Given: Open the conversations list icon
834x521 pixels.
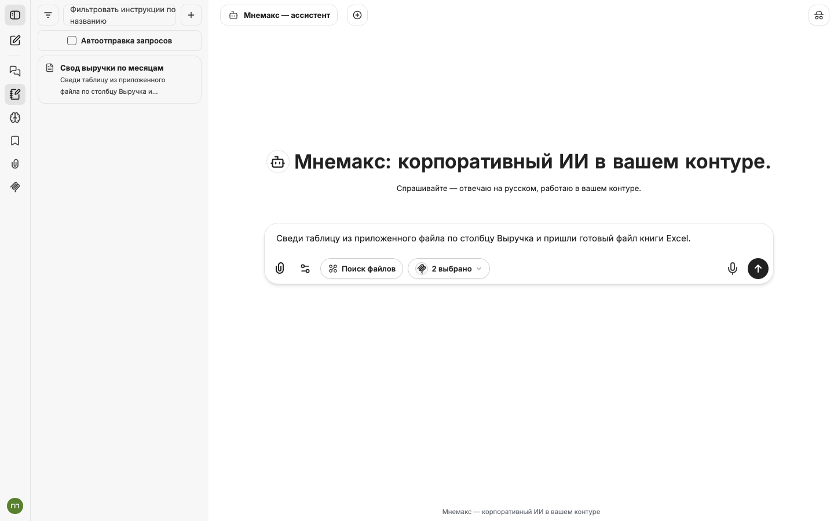Looking at the screenshot, I should [x=15, y=71].
